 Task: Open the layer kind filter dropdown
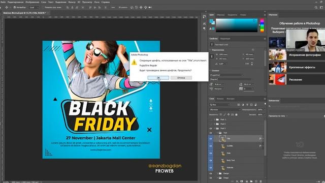(x=219, y=105)
